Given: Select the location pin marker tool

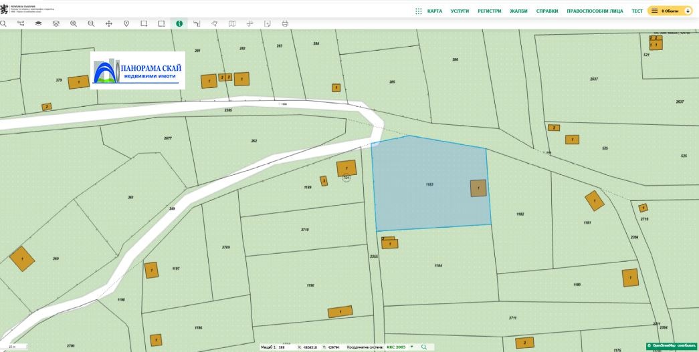Looking at the screenshot, I should [x=126, y=23].
